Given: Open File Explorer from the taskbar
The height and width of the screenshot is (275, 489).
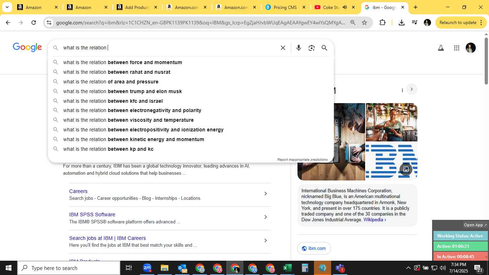Looking at the screenshot, I should point(164,268).
